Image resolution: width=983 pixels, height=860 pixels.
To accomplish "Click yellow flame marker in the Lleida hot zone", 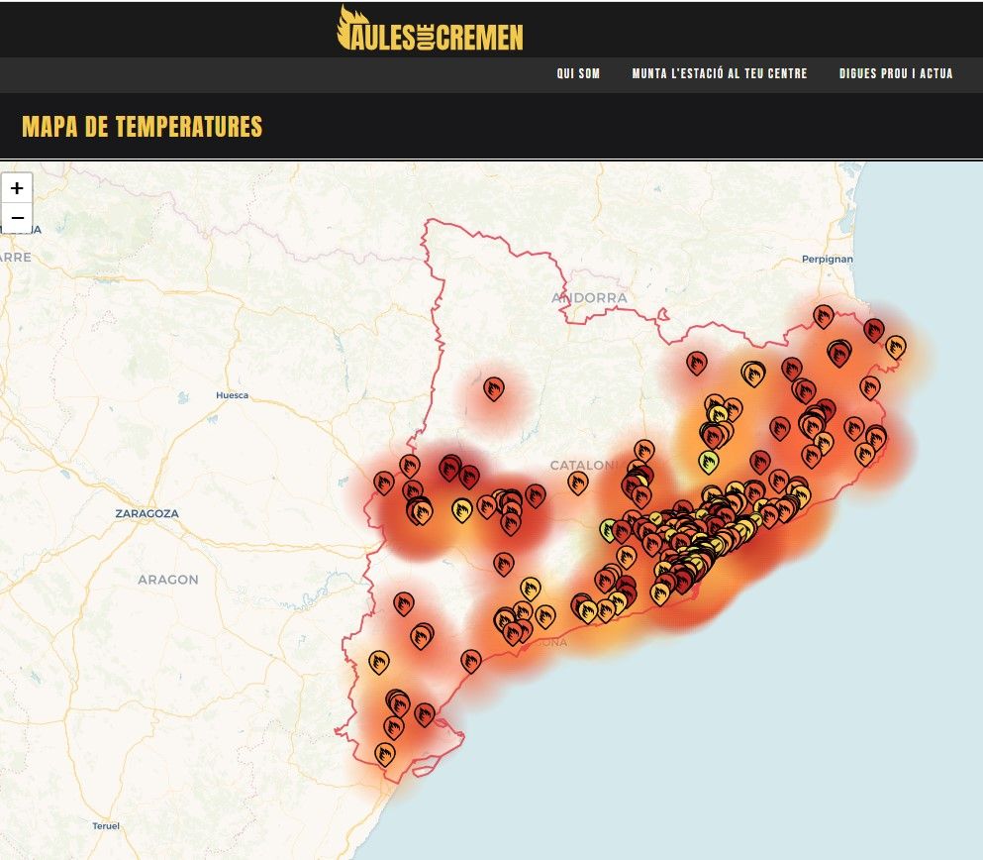I will tap(462, 510).
